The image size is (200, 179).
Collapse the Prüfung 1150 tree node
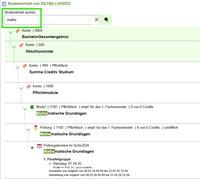point(29,130)
